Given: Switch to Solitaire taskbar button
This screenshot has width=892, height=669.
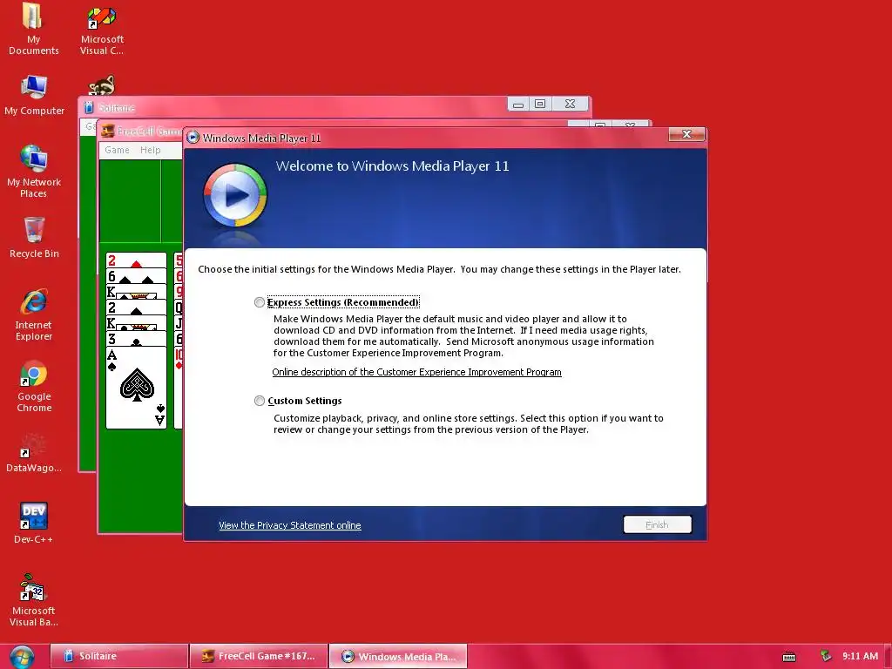Looking at the screenshot, I should 118,656.
